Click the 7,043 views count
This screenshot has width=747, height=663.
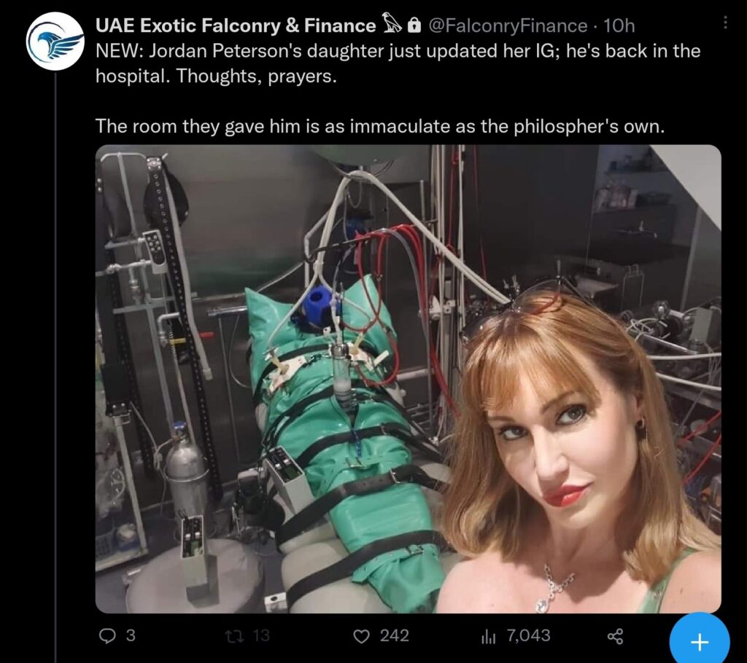tap(528, 636)
